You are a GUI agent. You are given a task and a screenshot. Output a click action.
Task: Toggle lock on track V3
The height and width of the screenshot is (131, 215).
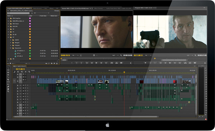pos(18,74)
